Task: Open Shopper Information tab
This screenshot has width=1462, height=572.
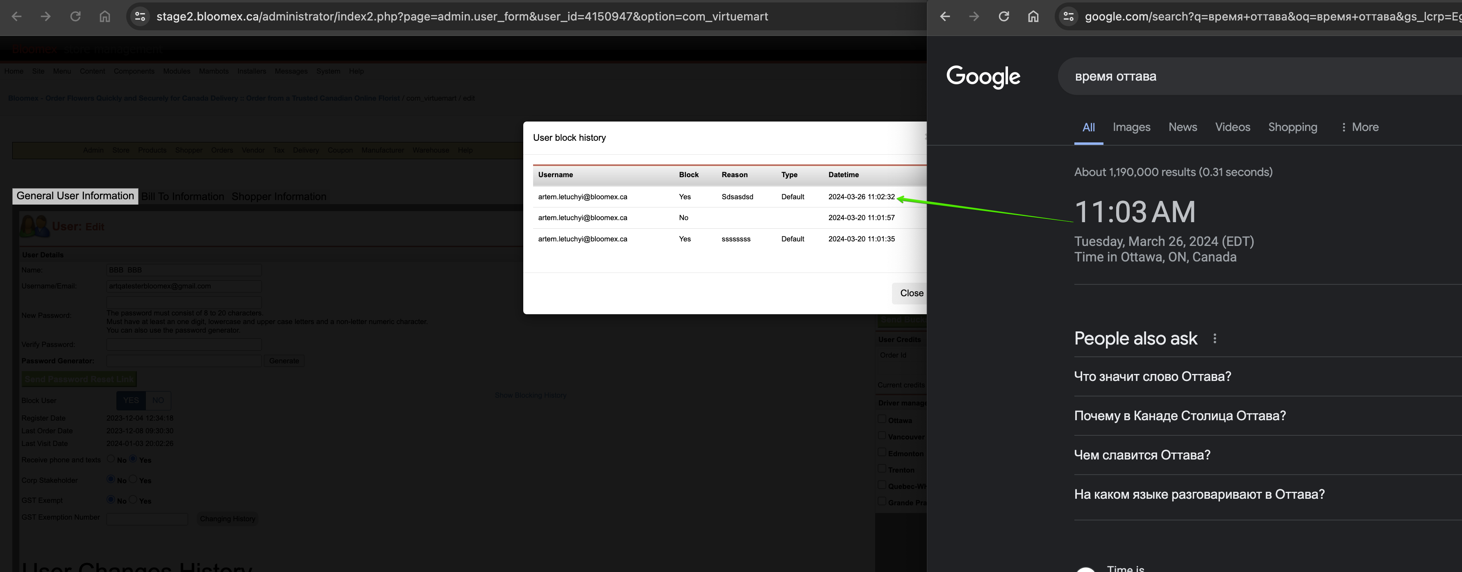Action: pos(279,197)
